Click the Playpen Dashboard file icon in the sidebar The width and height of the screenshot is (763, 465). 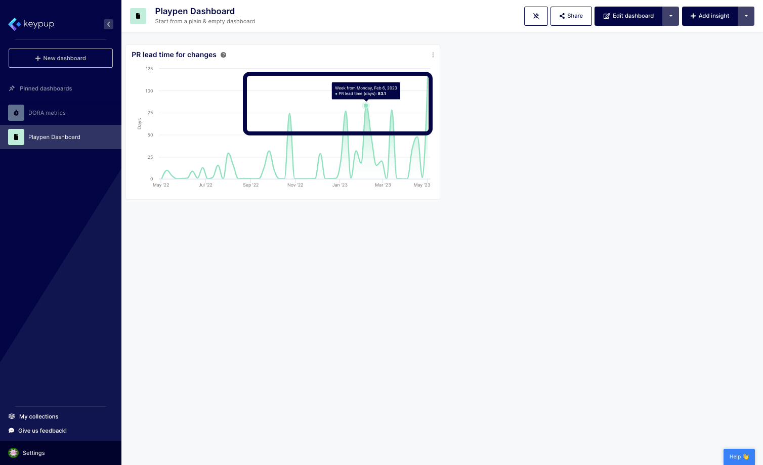(16, 137)
